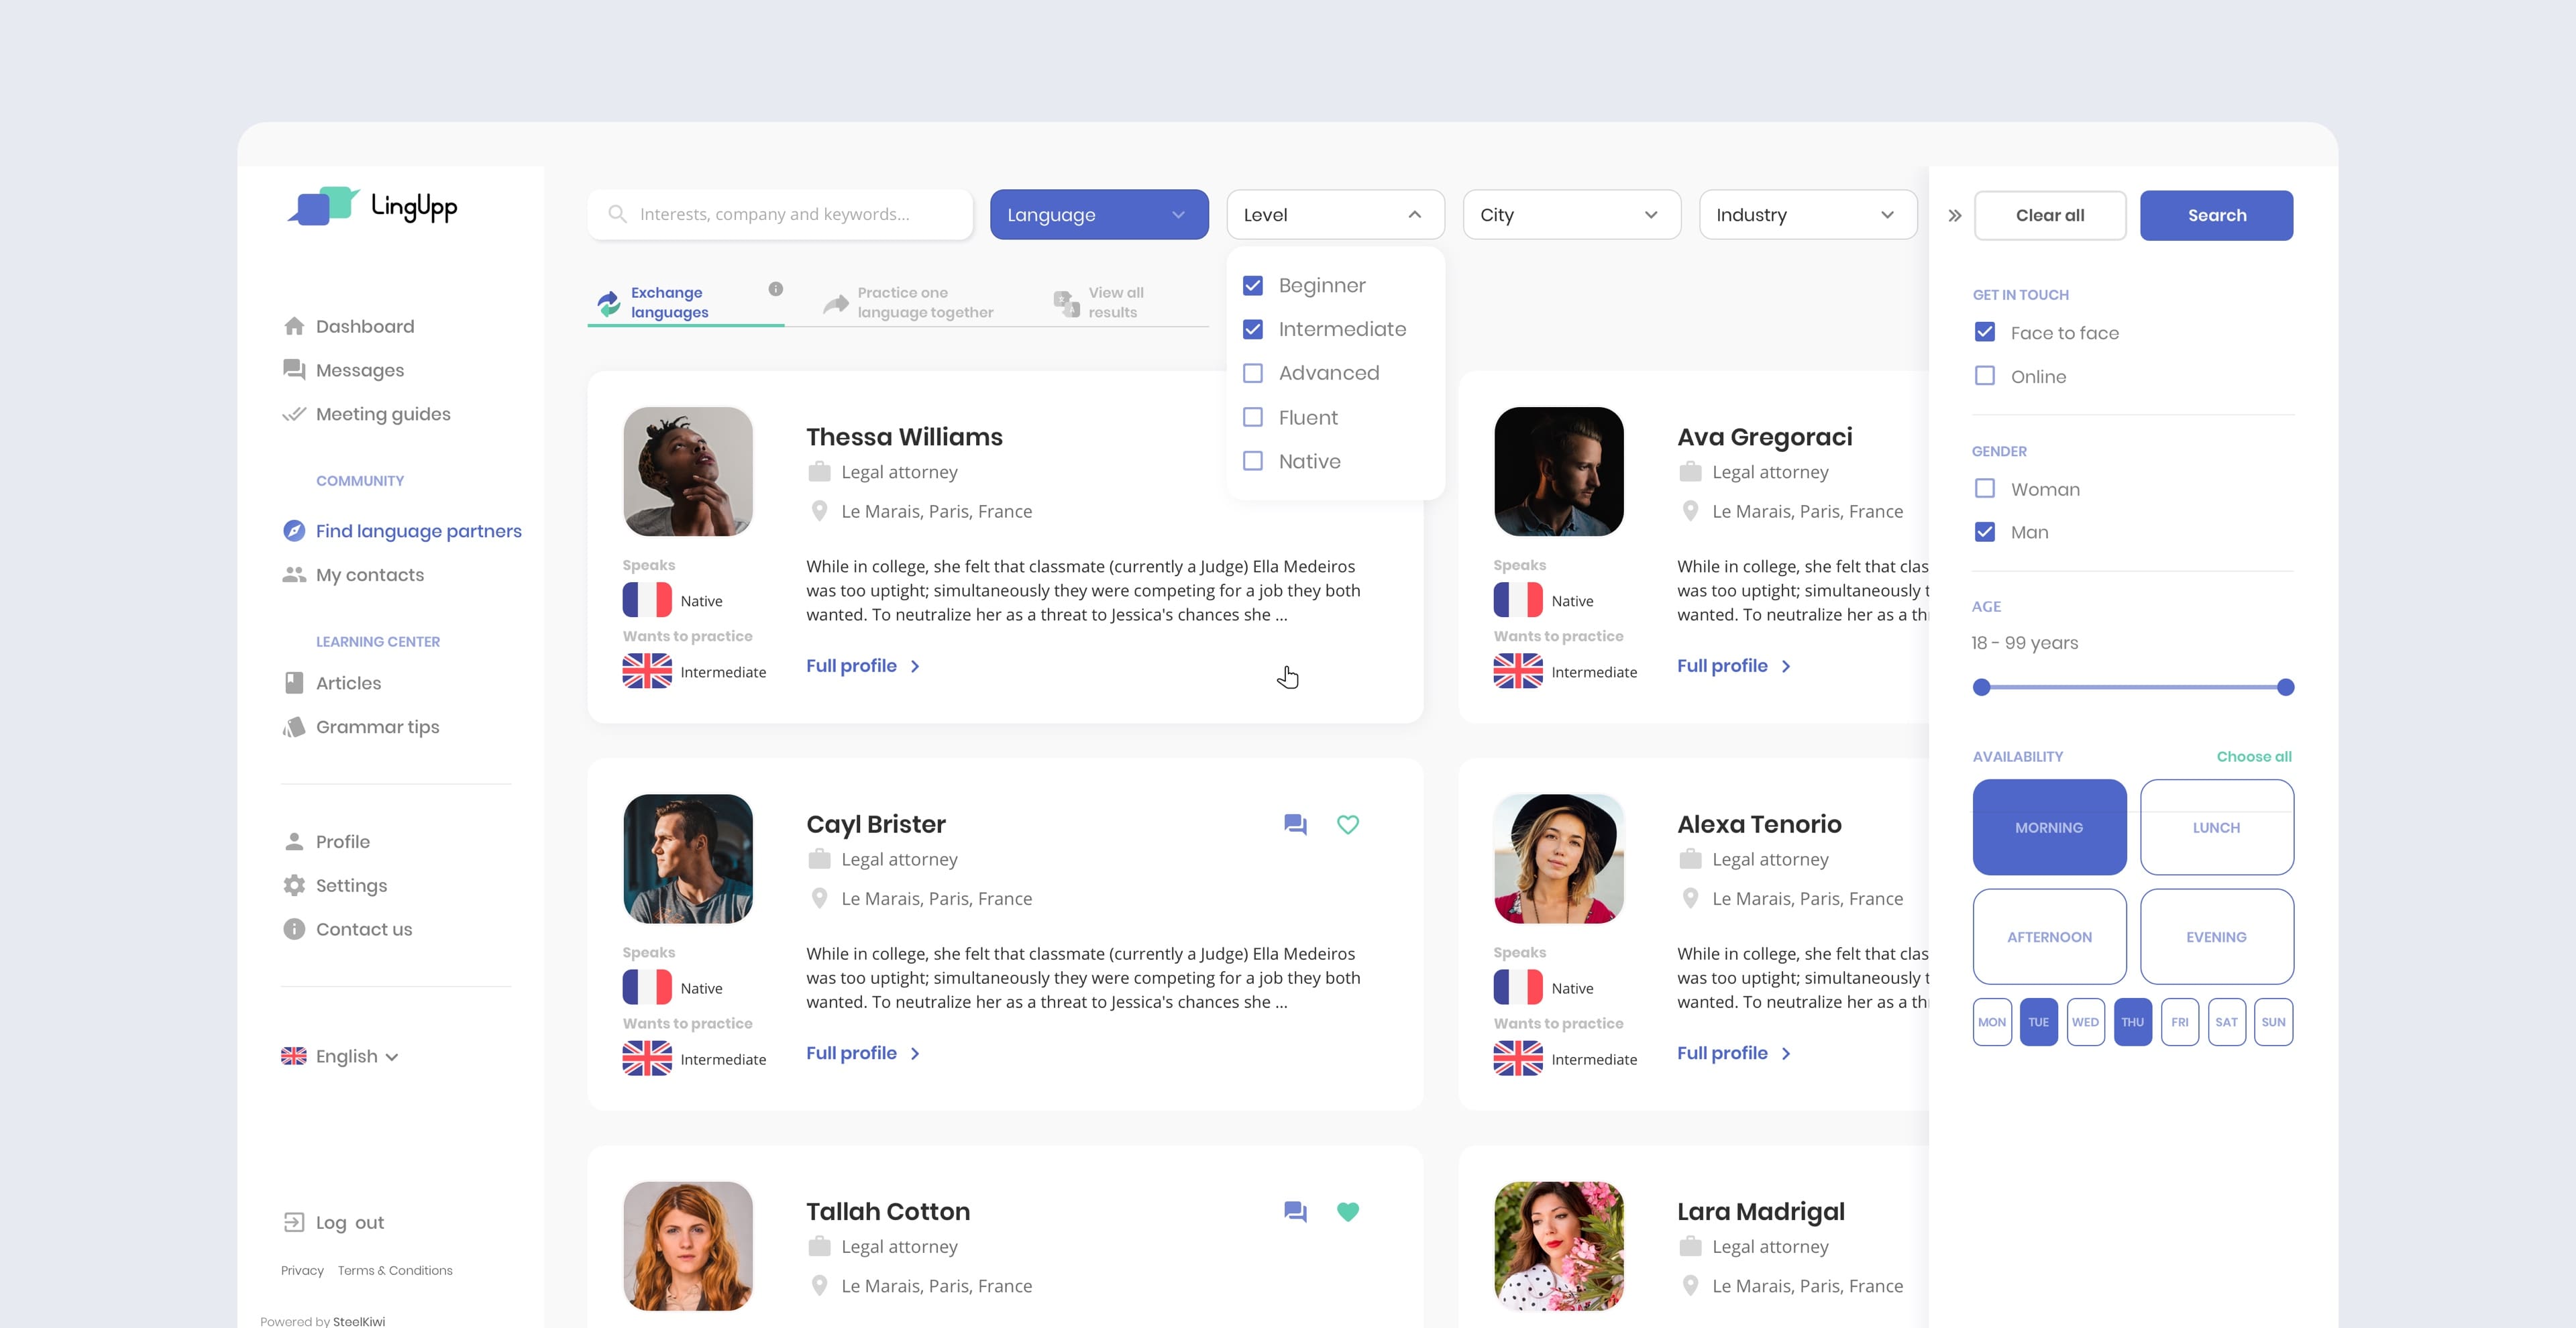Click info icon beside Exchange languages
The width and height of the screenshot is (2576, 1328).
click(776, 289)
